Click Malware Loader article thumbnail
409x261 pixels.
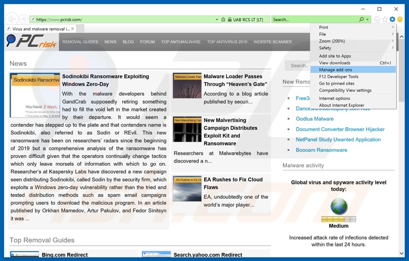tap(187, 85)
